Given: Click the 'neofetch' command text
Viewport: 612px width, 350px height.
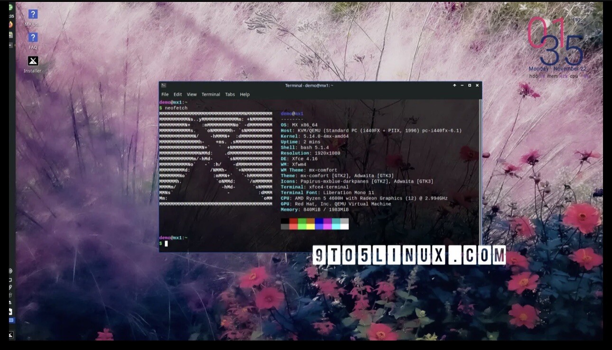Looking at the screenshot, I should 176,108.
